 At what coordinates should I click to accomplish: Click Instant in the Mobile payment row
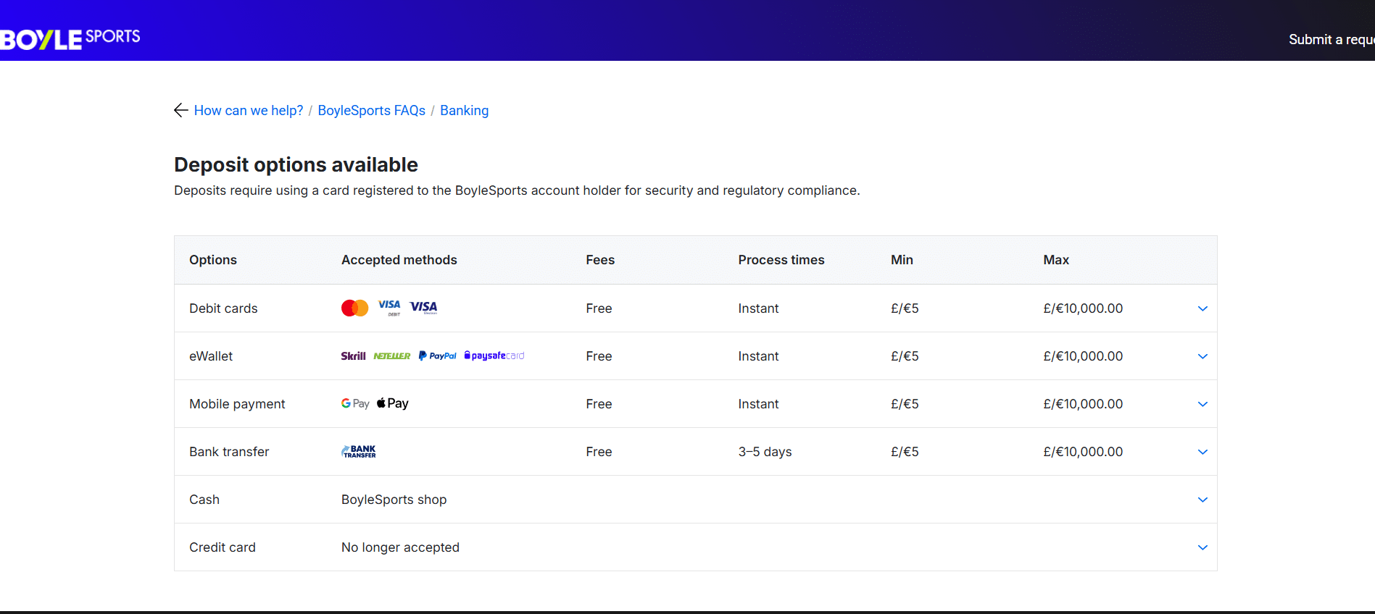758,404
